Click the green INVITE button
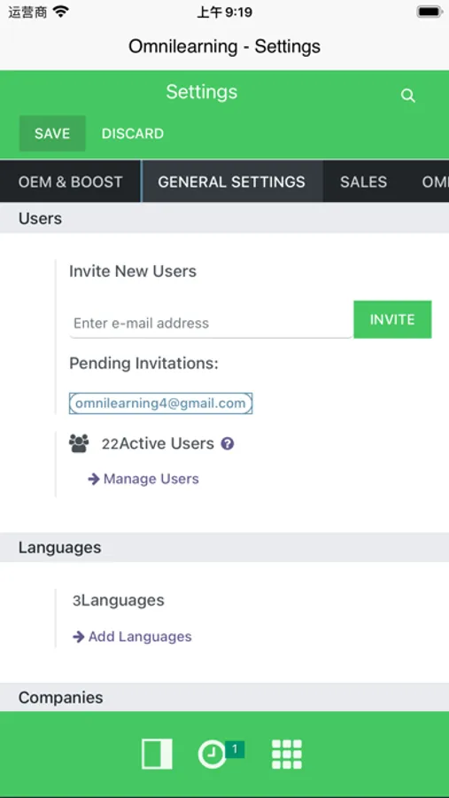The image size is (449, 798). tap(392, 319)
